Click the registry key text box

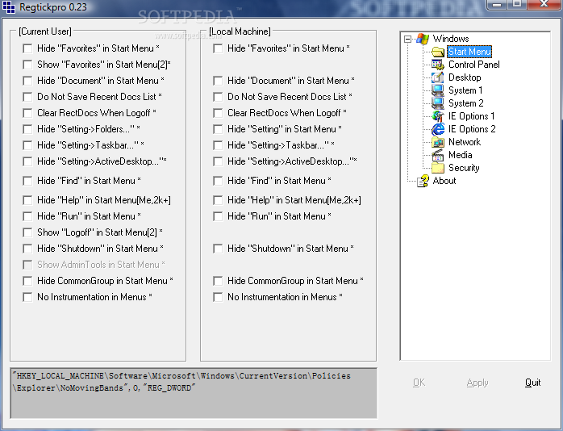(x=194, y=393)
